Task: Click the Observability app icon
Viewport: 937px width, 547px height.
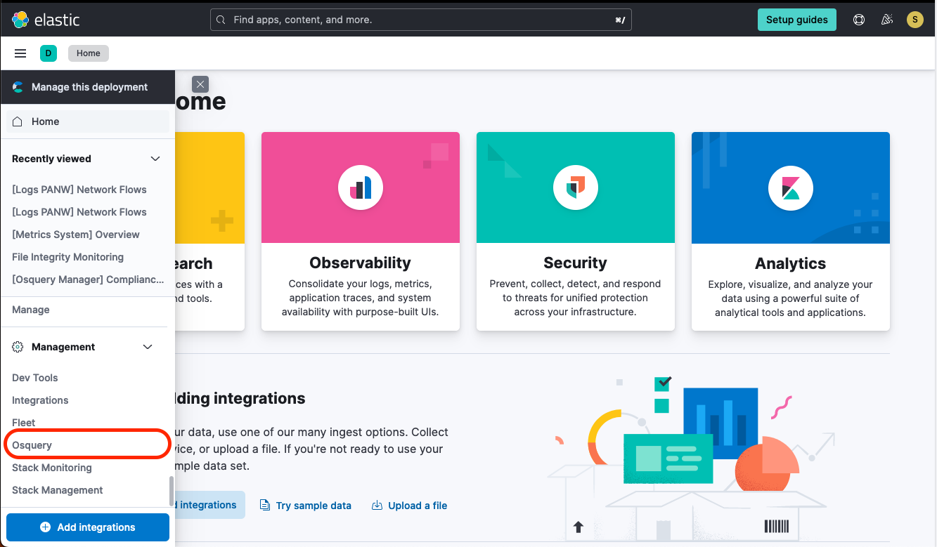Action: pyautogui.click(x=360, y=187)
